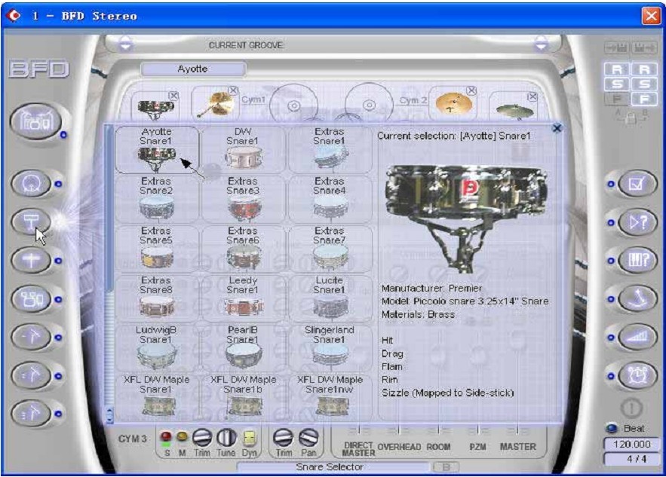Adjust the Tune knob for CYM3
666x477 pixels.
(227, 438)
